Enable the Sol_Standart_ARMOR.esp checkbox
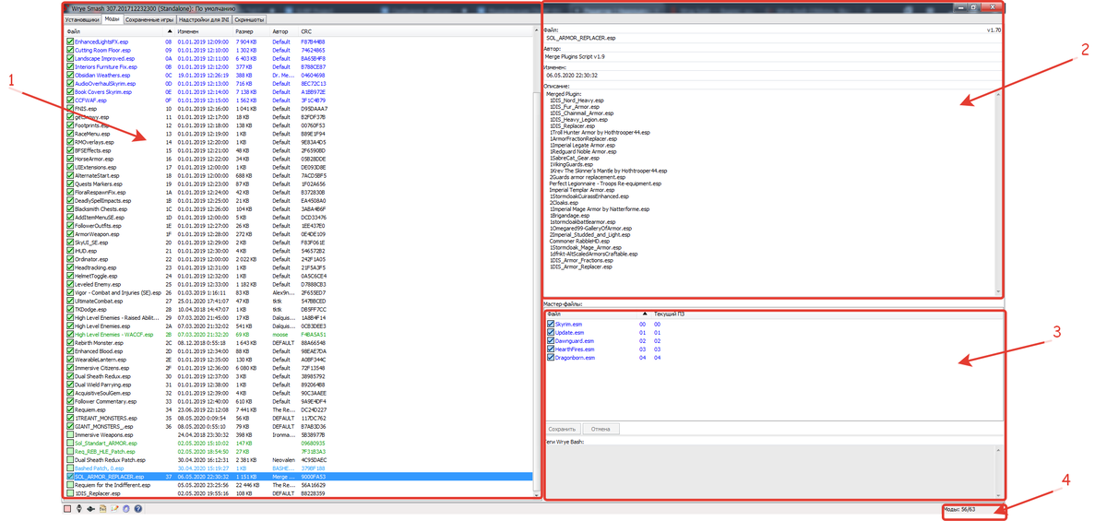Screen dimensions: 1107x521 (x=70, y=444)
